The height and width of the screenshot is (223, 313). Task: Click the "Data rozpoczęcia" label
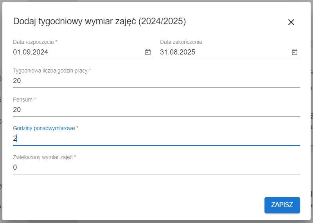click(x=35, y=42)
